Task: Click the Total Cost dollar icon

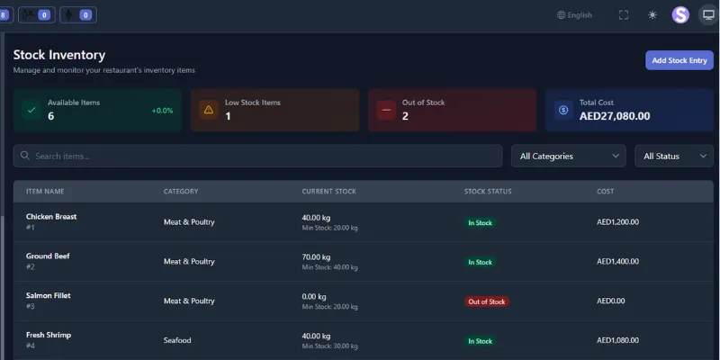Action: 563,110
